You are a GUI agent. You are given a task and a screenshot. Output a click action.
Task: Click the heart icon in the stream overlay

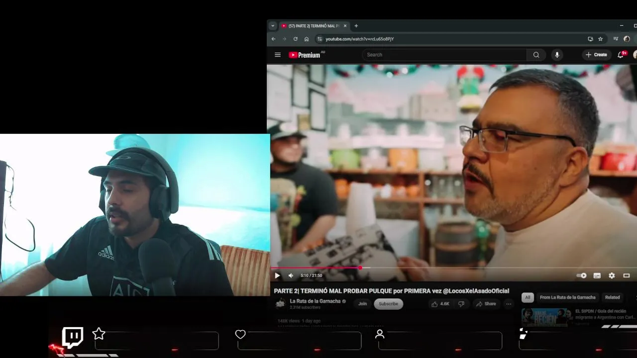[240, 334]
